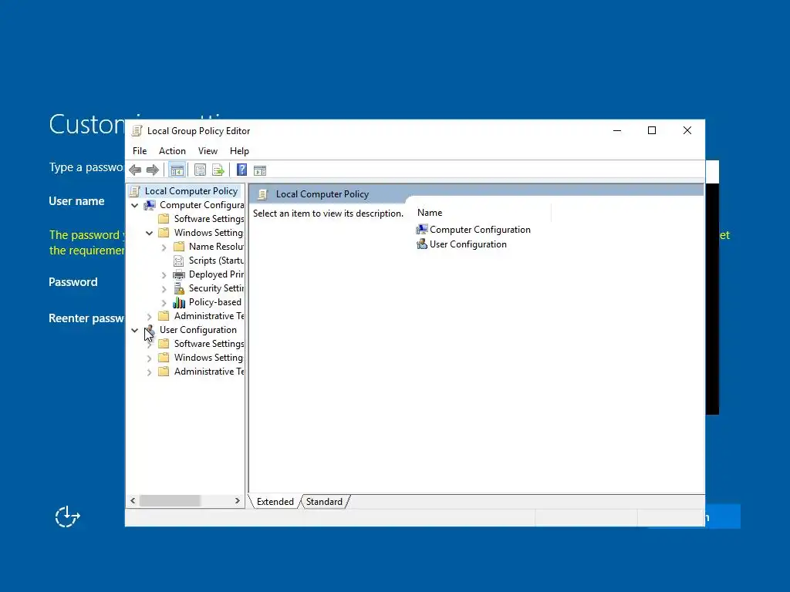This screenshot has width=790, height=592.
Task: Select Software Settings under User Configuration
Action: [208, 344]
